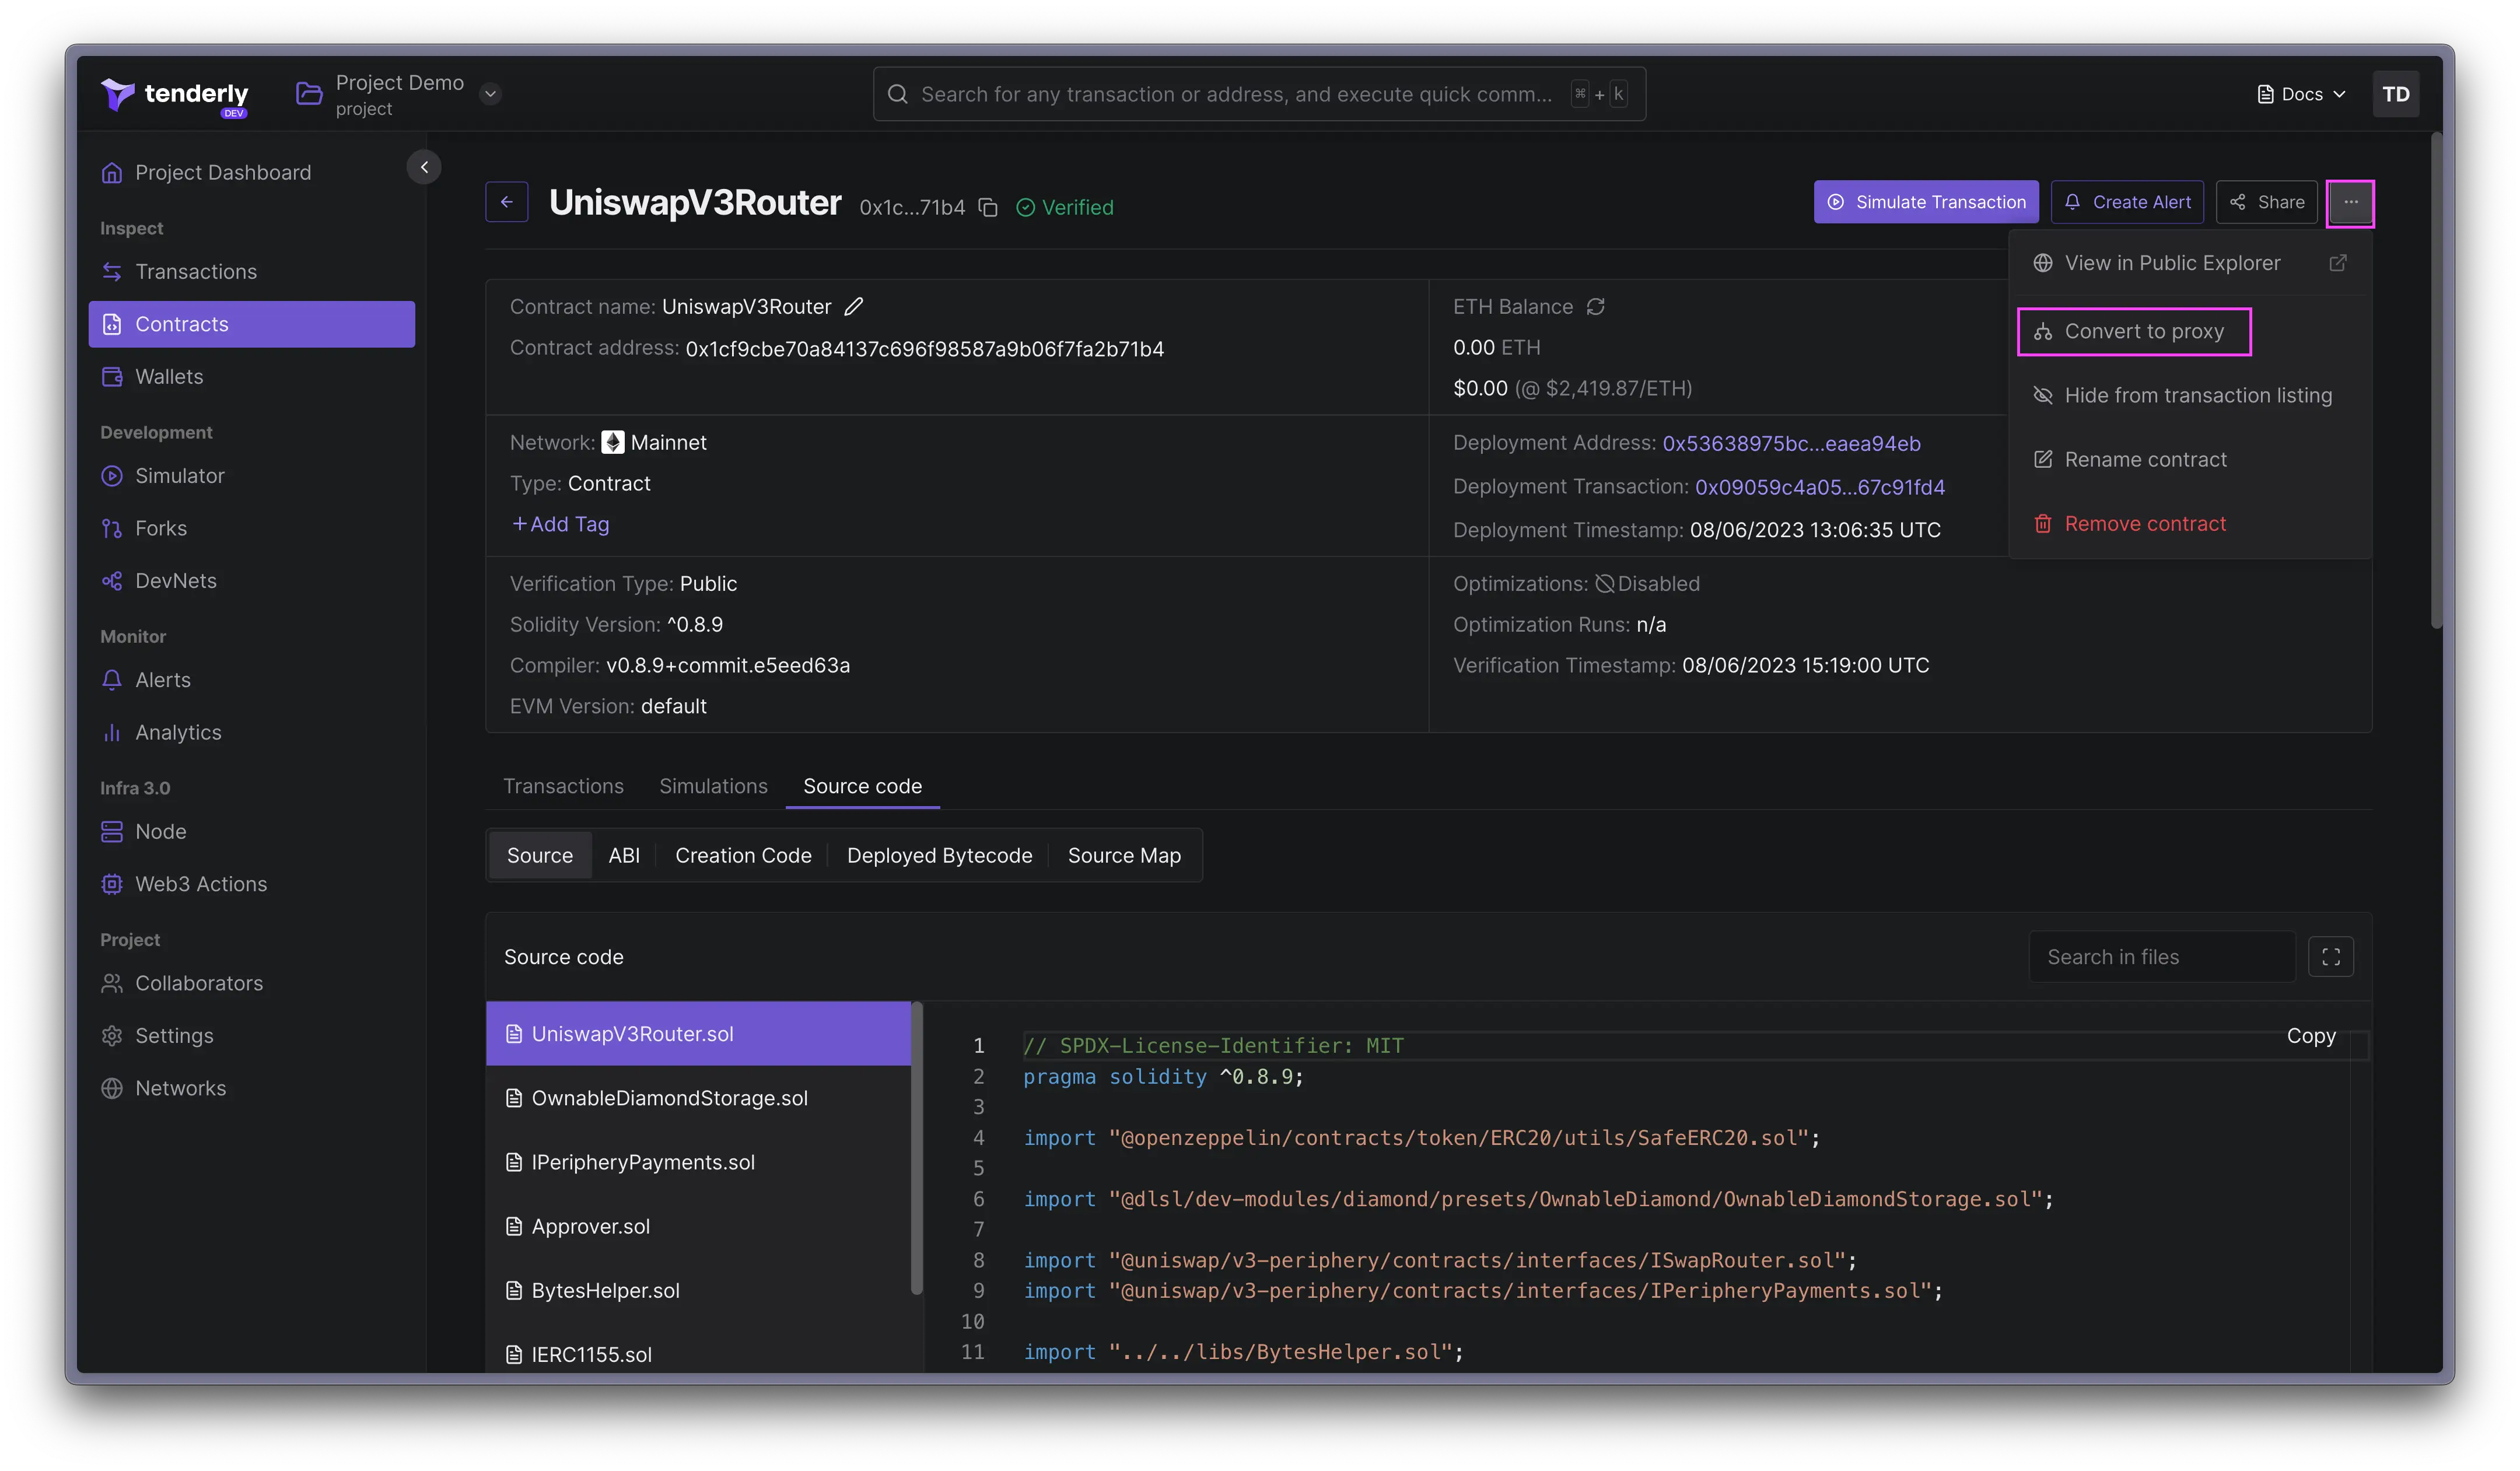Switch to Source Map sub-tab

point(1124,855)
